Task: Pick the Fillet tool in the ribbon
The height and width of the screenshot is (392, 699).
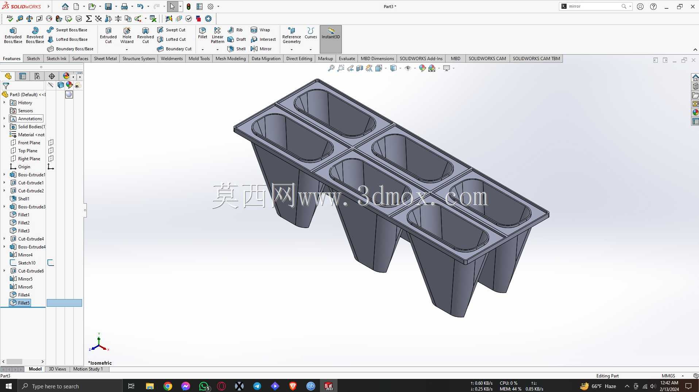Action: pos(202,33)
